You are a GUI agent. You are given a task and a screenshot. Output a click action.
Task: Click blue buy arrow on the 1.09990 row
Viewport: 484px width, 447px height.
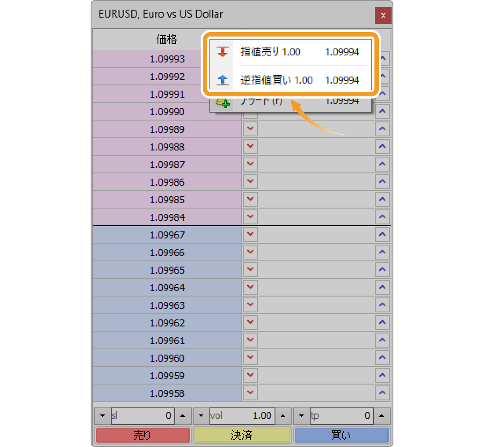tap(382, 111)
